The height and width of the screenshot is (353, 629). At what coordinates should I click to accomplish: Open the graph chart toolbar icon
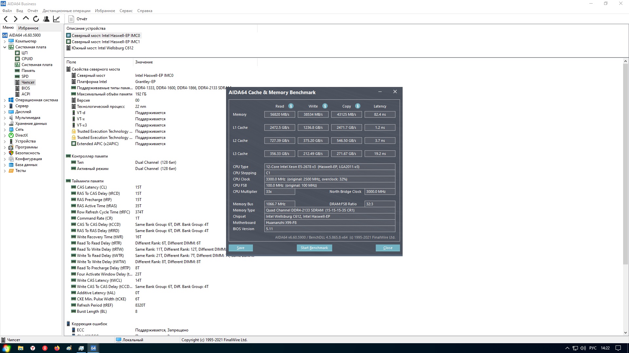[x=56, y=19]
